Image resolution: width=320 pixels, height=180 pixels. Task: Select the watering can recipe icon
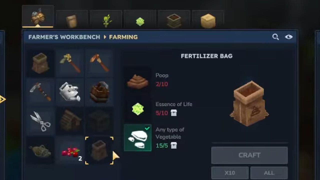tap(70, 92)
